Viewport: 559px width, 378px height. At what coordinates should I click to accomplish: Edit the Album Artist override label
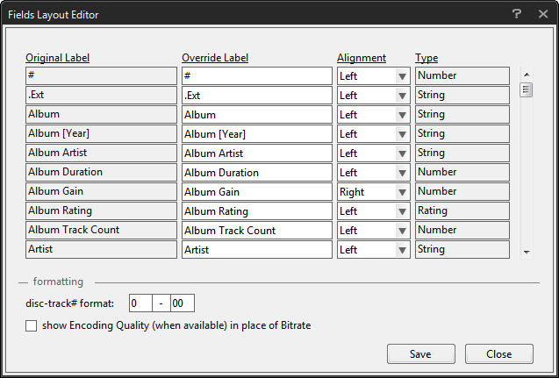256,153
